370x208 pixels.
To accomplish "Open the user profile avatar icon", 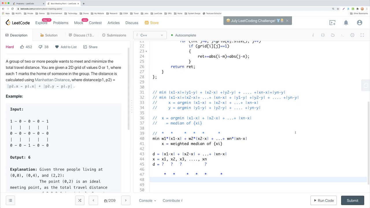I will pos(360,23).
